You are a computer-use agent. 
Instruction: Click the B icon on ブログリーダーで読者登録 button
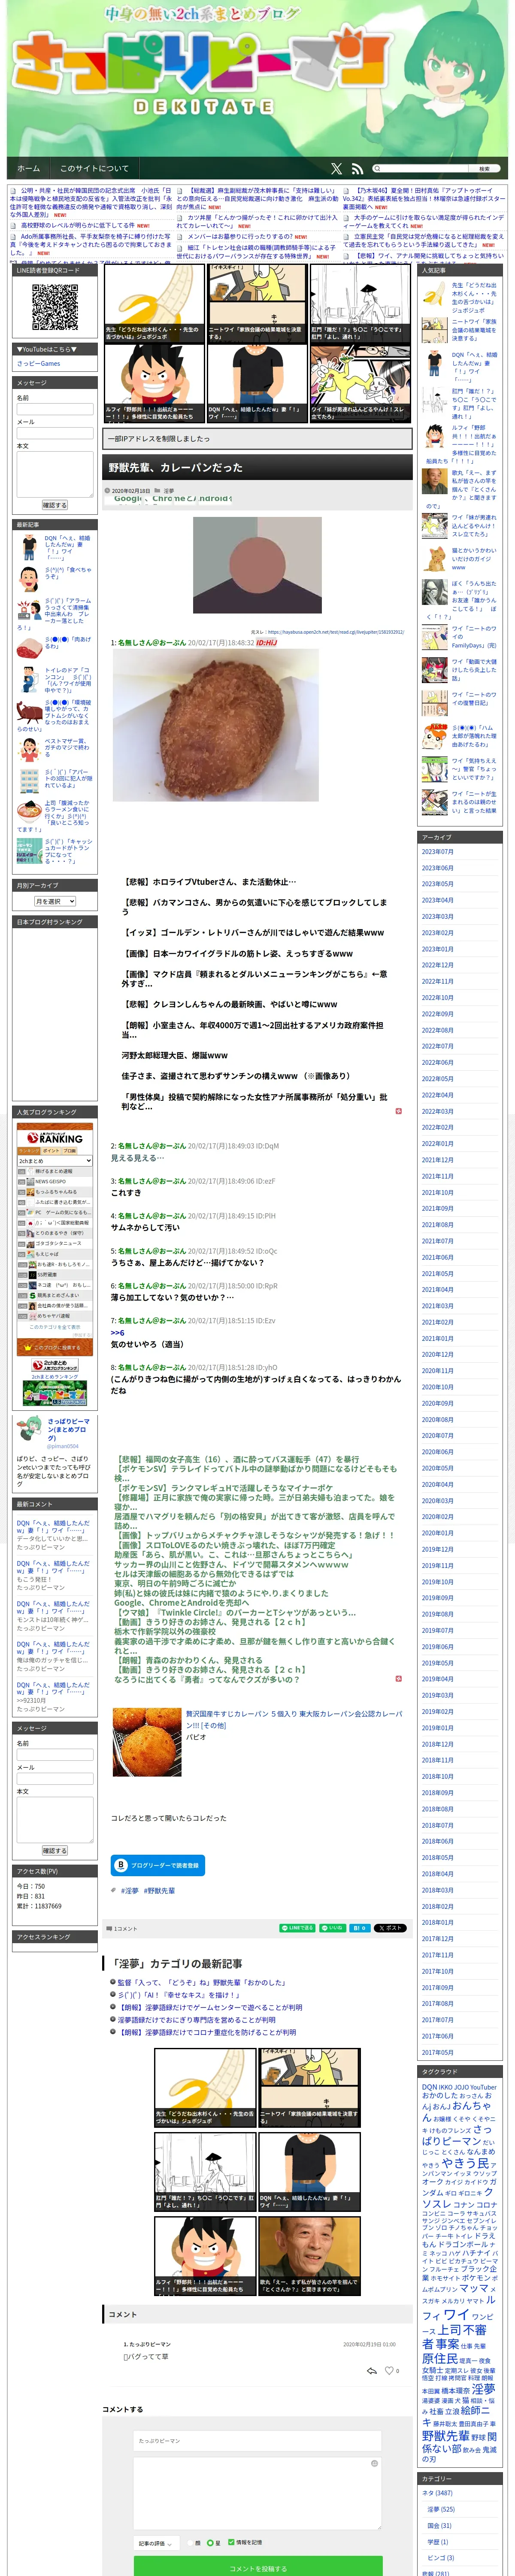coord(121,1865)
